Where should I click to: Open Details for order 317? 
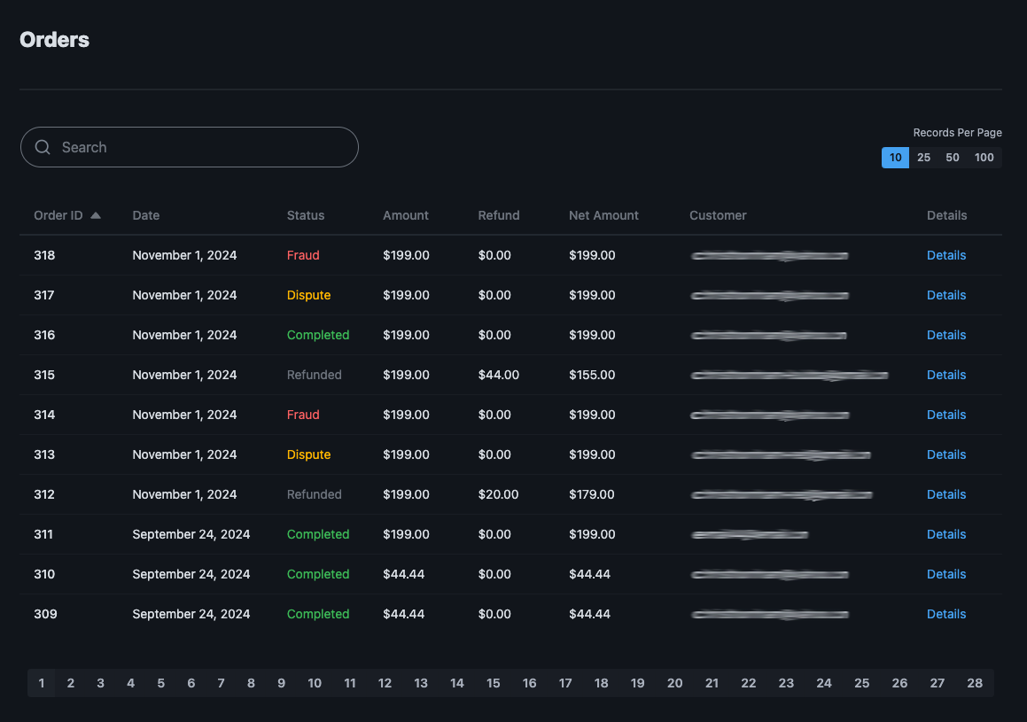point(945,295)
